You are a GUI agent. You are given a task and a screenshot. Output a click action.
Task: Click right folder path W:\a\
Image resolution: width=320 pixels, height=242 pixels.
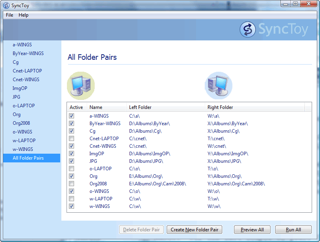(x=213, y=116)
